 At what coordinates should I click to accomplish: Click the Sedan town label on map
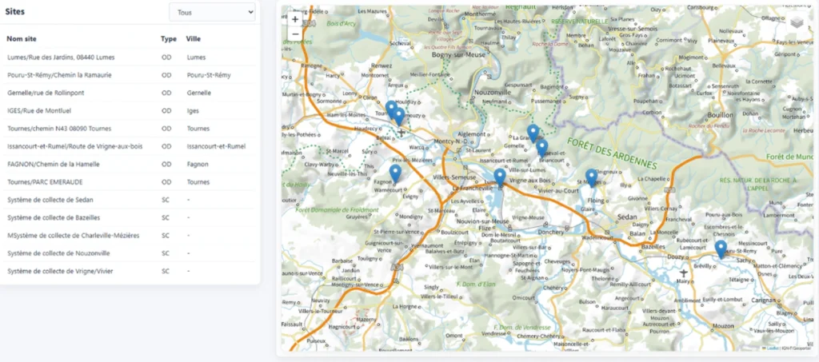pyautogui.click(x=627, y=216)
